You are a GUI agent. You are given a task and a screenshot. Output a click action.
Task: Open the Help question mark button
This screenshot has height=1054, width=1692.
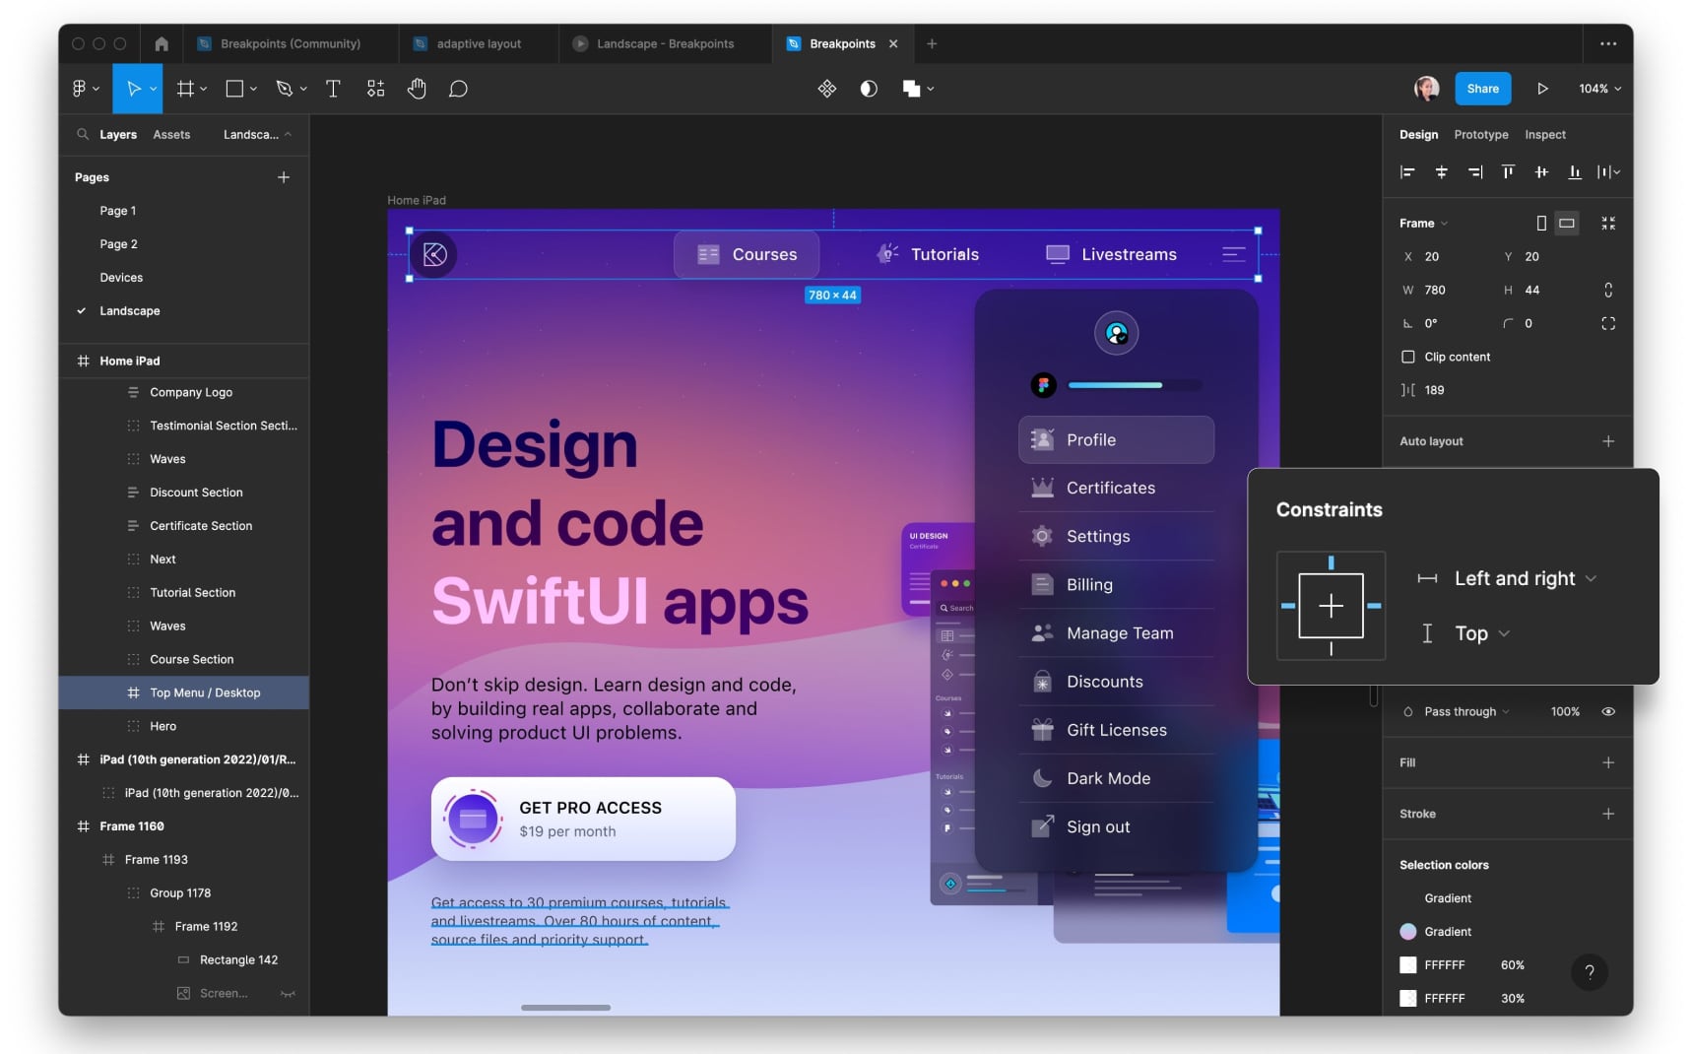point(1589,972)
